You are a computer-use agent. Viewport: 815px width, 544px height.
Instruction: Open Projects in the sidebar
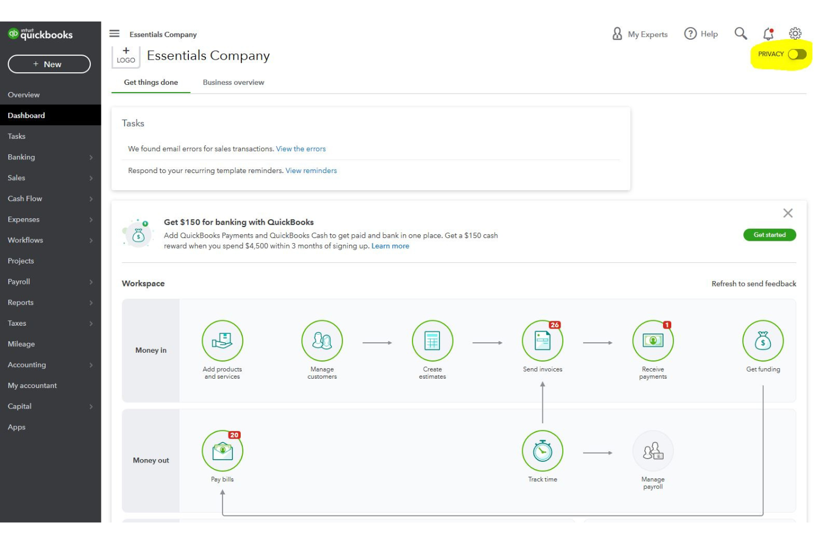coord(51,261)
